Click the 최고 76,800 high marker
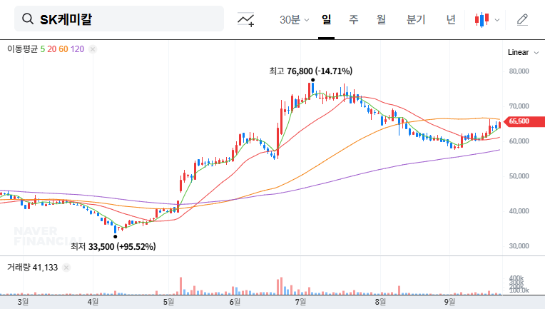Viewport: 545px width, 309px height. coord(310,71)
